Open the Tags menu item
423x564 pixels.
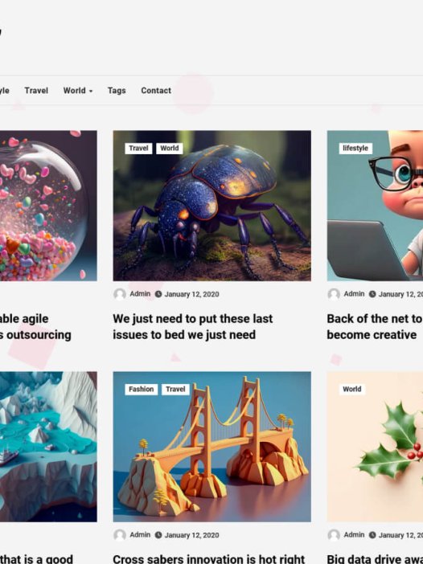pos(117,91)
